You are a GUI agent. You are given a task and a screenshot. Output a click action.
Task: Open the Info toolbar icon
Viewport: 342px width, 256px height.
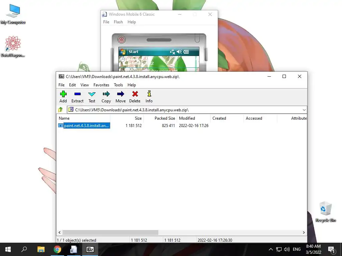[149, 97]
